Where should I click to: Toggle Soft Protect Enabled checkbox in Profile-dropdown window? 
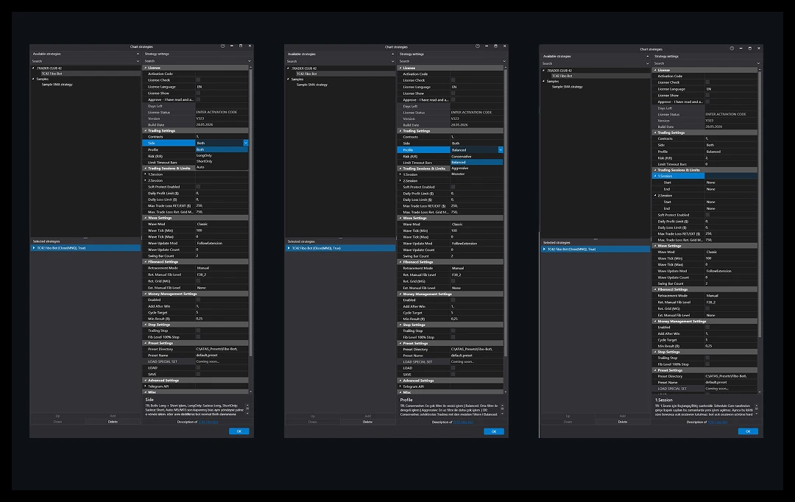[453, 187]
